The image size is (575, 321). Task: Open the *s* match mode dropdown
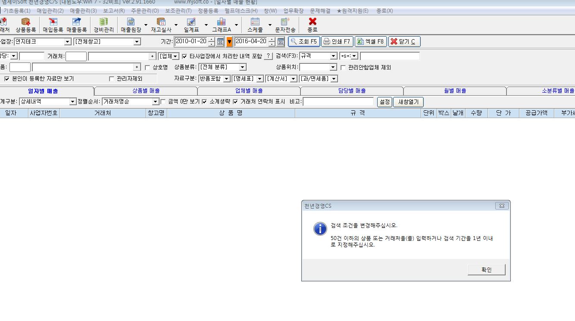click(355, 56)
